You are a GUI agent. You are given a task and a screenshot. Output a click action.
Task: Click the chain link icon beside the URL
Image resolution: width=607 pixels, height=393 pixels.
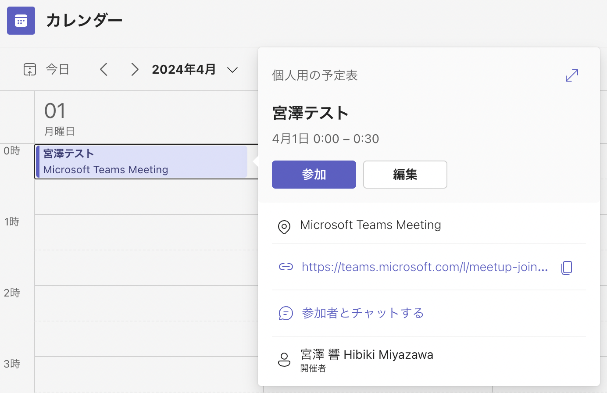(x=286, y=267)
